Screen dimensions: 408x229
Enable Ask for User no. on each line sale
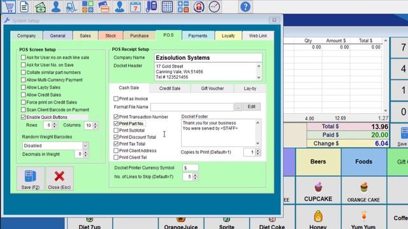click(24, 57)
